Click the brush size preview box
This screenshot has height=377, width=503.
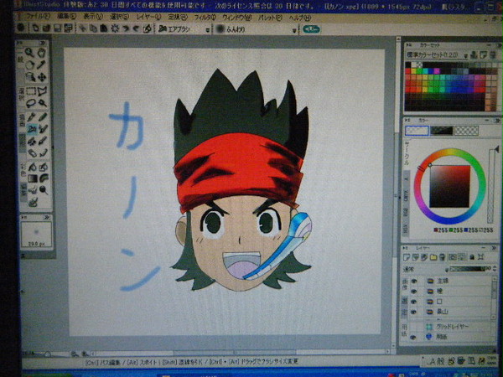(x=36, y=235)
